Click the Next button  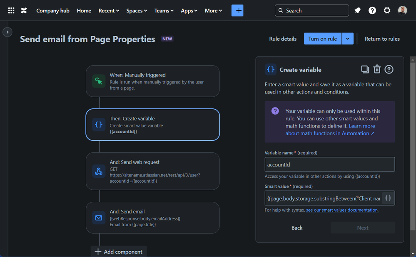[x=363, y=228]
